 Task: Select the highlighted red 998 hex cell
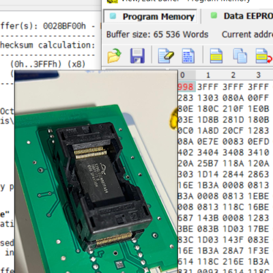pyautogui.click(x=186, y=87)
